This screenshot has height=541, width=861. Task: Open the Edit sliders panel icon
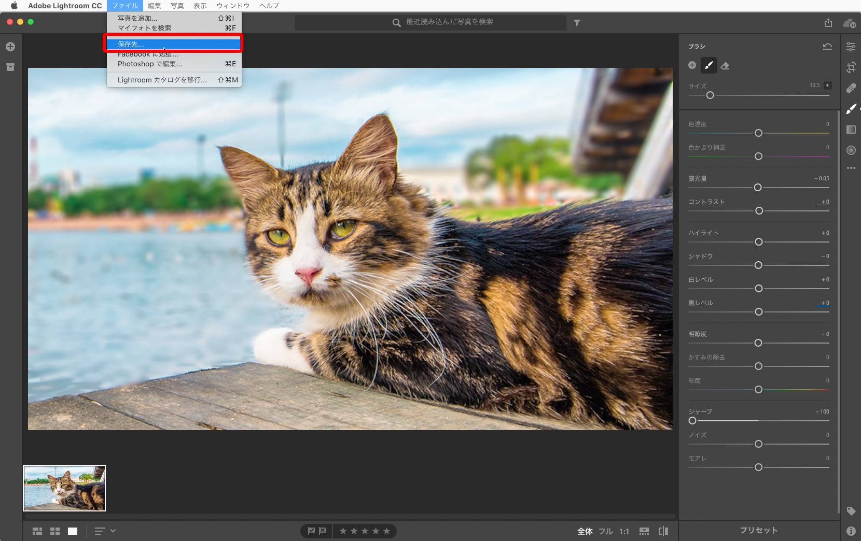851,47
